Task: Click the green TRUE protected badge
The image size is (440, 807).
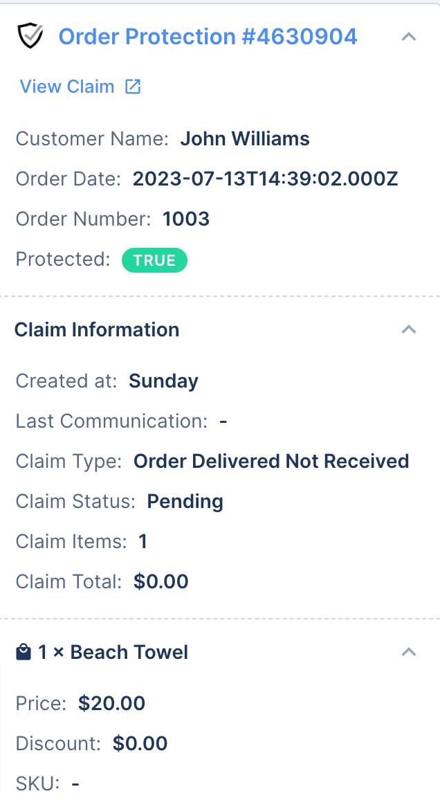Action: [154, 260]
